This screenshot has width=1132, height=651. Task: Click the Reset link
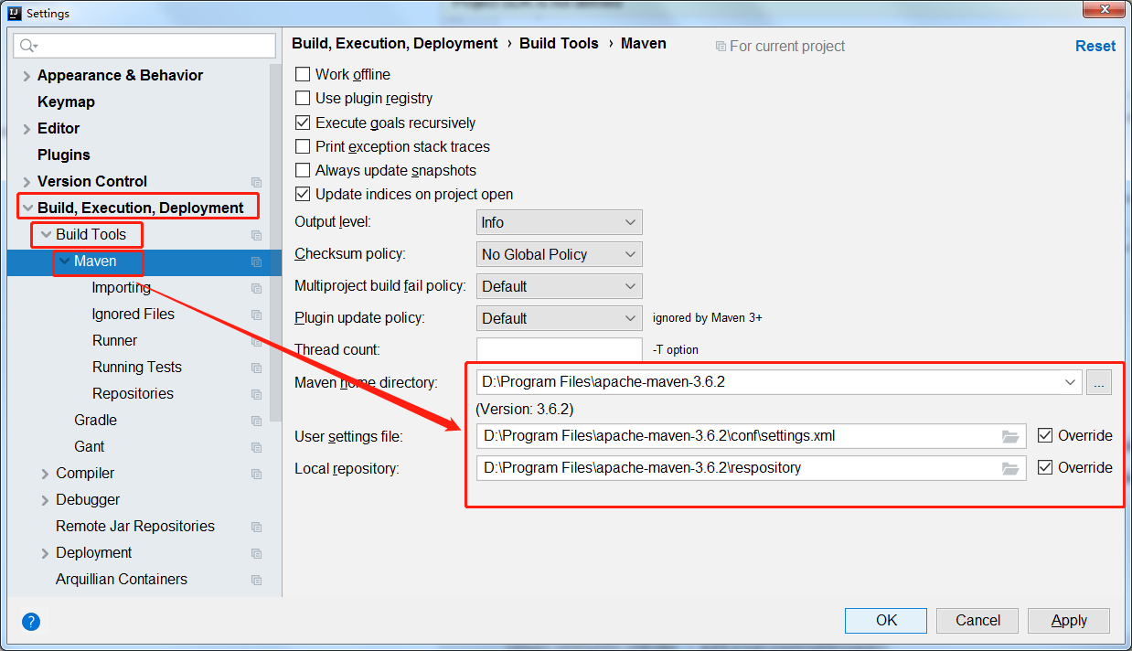point(1095,46)
